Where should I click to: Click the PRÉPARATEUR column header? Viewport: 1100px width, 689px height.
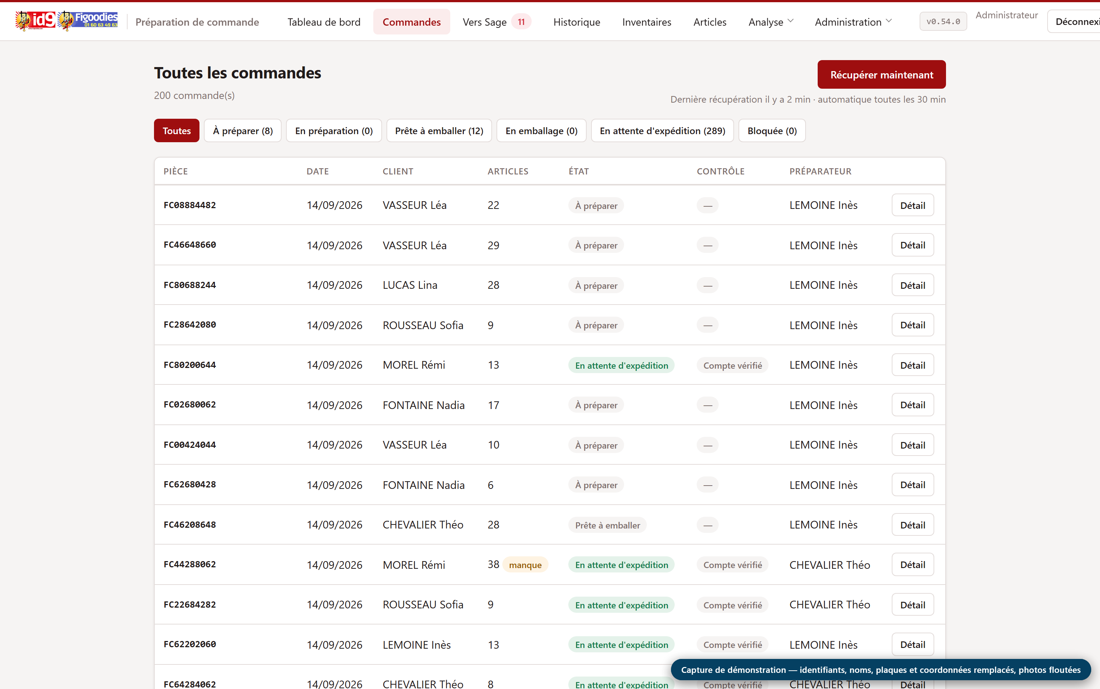820,172
